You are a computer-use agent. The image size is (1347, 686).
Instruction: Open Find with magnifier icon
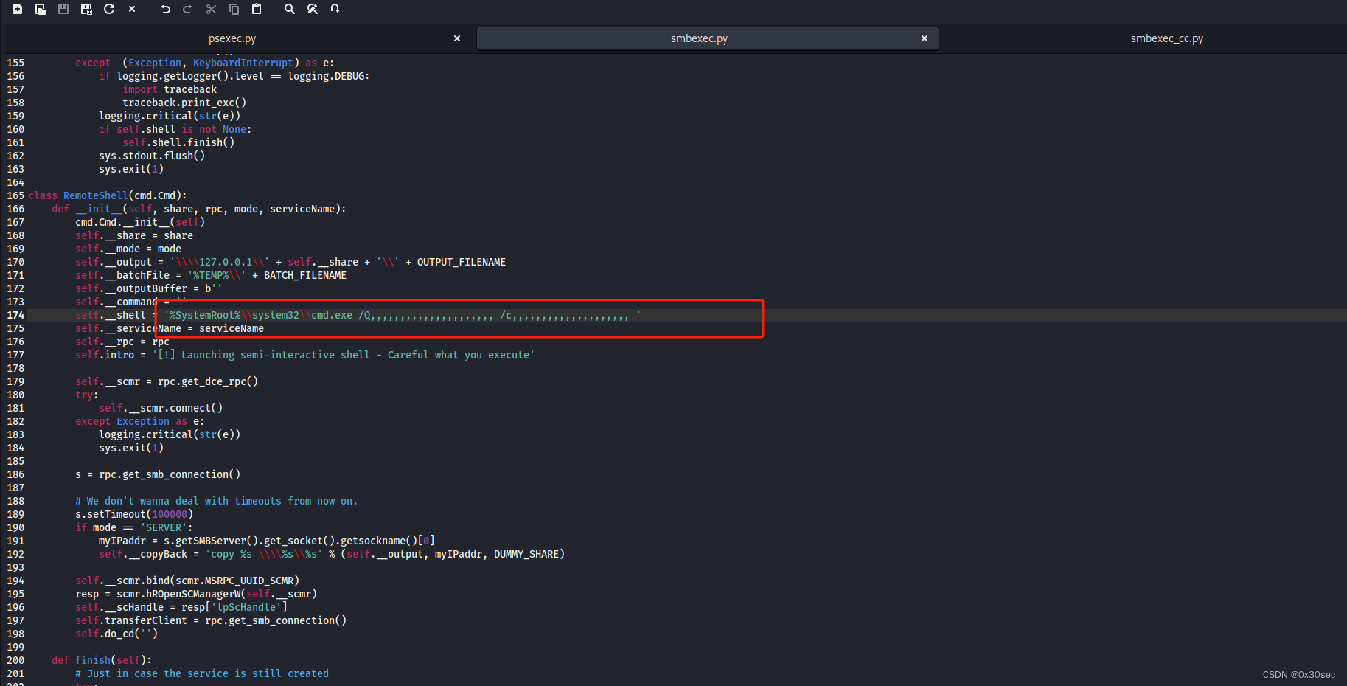pyautogui.click(x=290, y=9)
